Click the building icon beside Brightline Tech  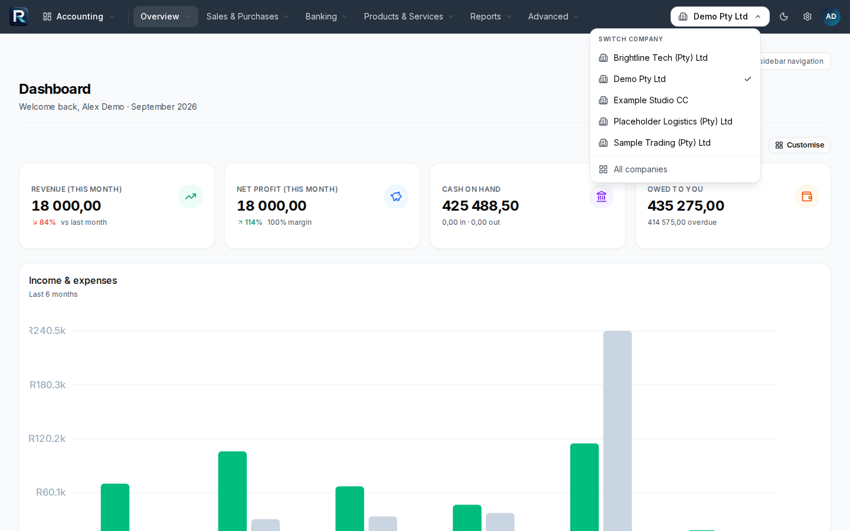click(603, 58)
